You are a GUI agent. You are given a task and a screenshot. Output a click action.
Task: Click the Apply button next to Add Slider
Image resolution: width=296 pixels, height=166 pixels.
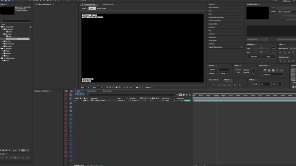point(268,57)
